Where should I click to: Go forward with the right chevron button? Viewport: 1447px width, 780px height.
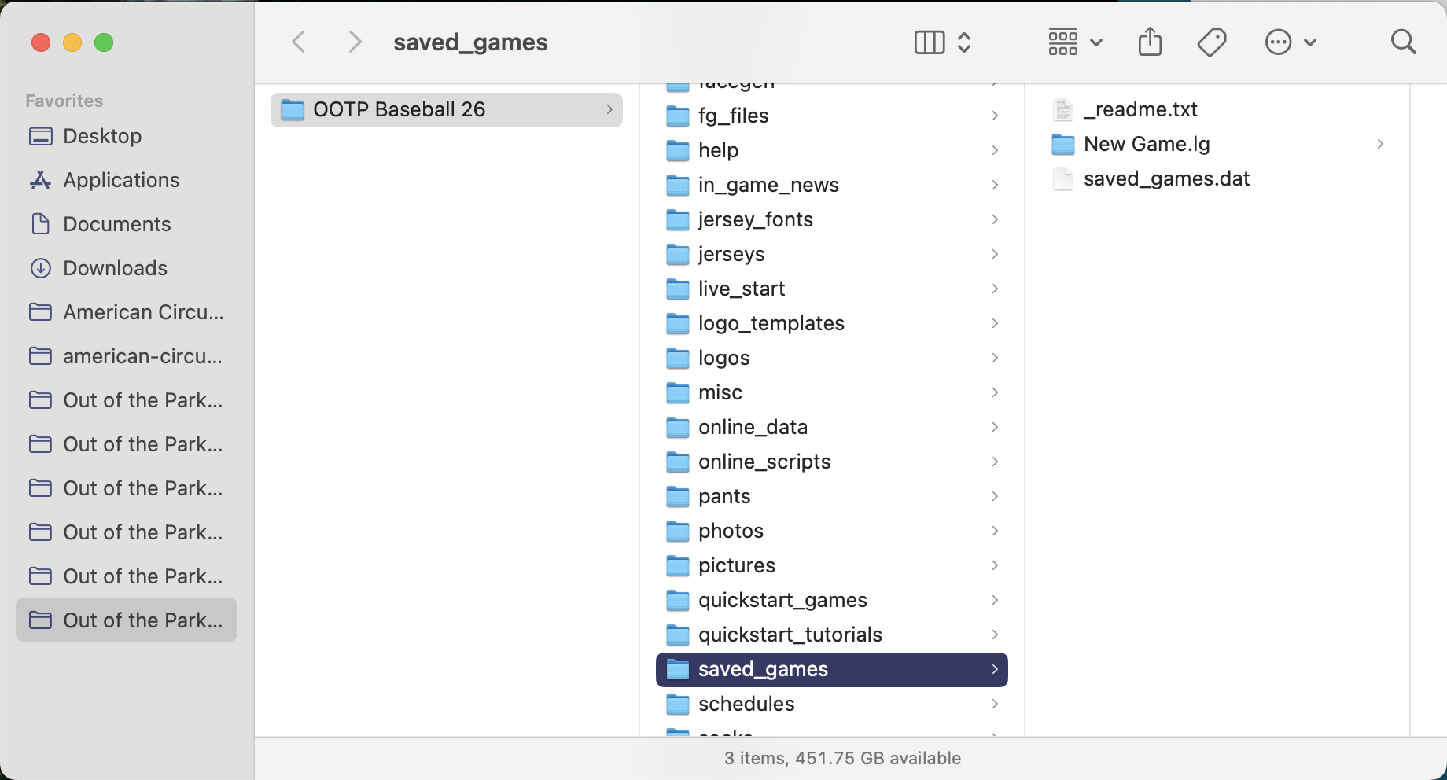355,42
